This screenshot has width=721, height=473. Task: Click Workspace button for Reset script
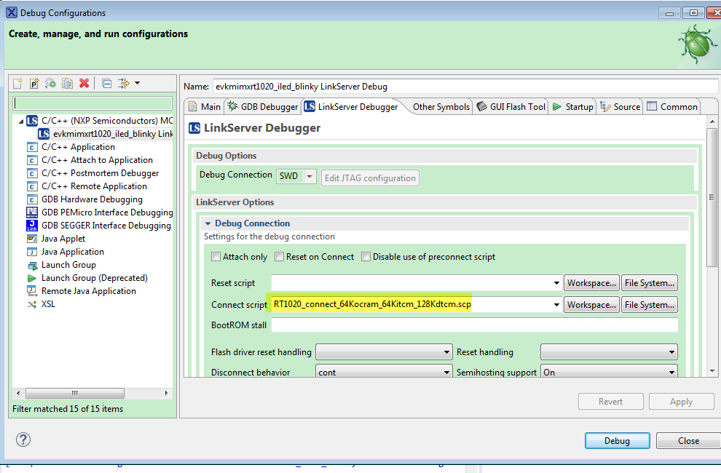click(x=591, y=283)
